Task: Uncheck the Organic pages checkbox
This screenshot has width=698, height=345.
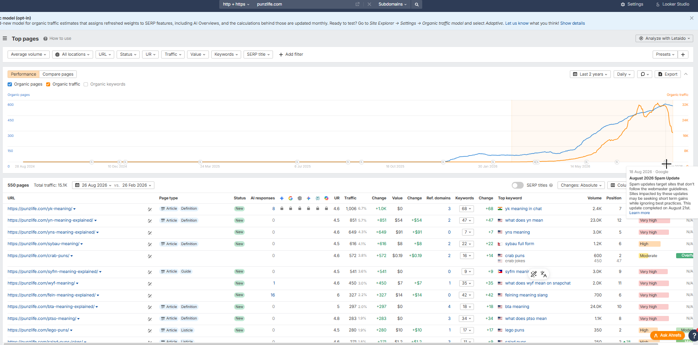Action: [10, 84]
